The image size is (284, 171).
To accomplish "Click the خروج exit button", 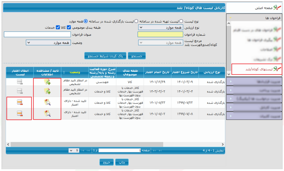I will [106, 162].
